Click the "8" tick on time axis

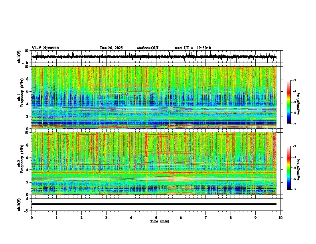pos(231,218)
